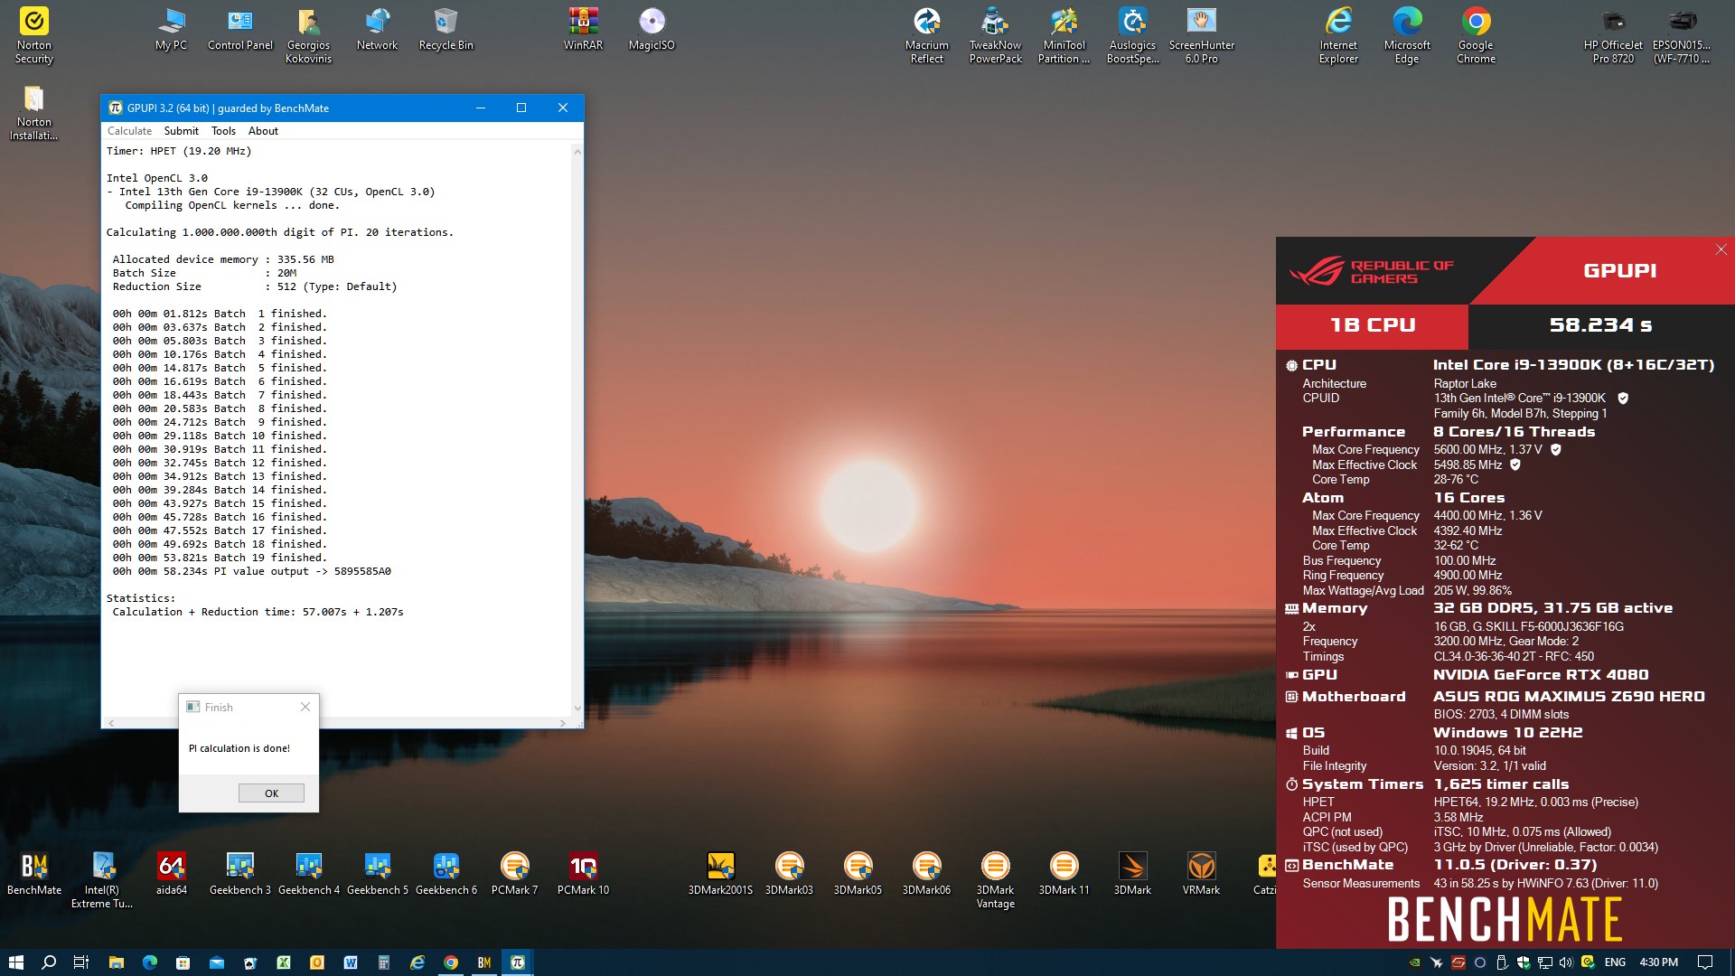Open Task View on taskbar
The width and height of the screenshot is (1735, 976).
coord(80,962)
